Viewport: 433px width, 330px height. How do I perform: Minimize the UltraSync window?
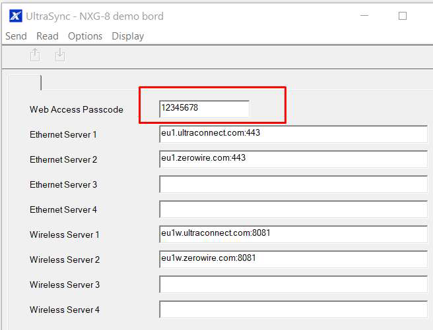(x=364, y=15)
